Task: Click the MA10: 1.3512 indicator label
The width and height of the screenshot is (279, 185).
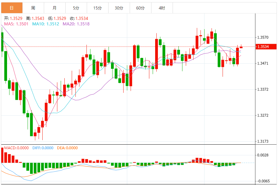Action: coord(46,24)
